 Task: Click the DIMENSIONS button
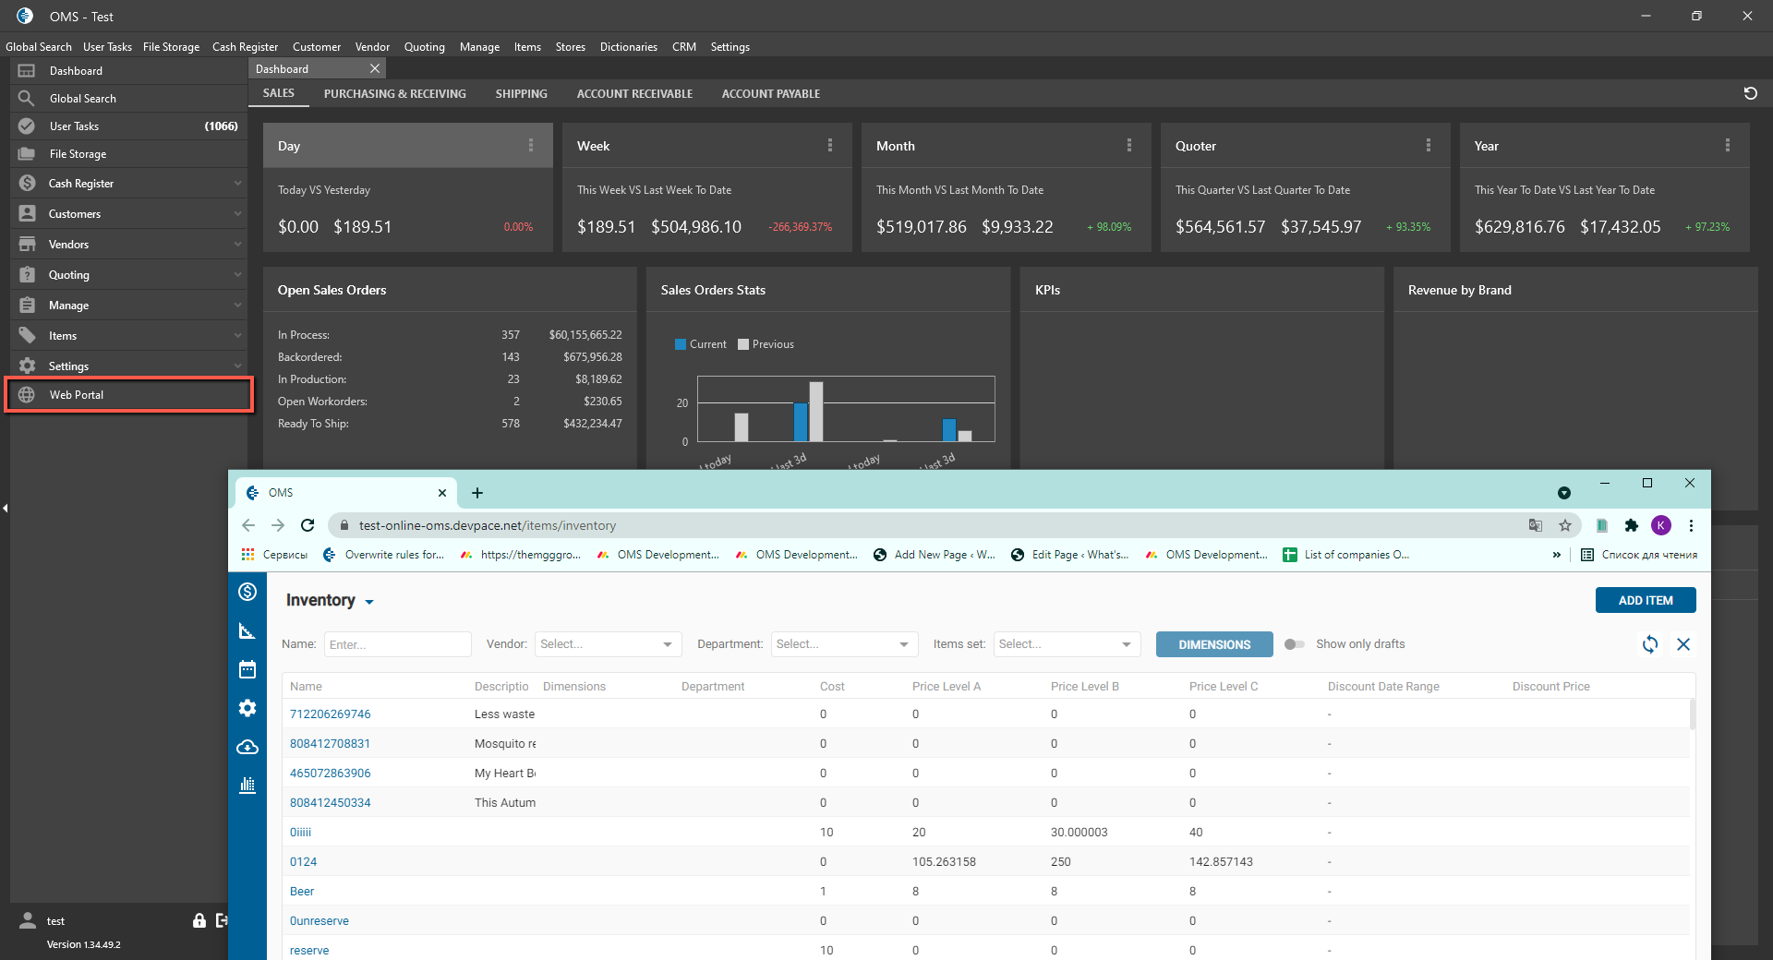pos(1213,644)
